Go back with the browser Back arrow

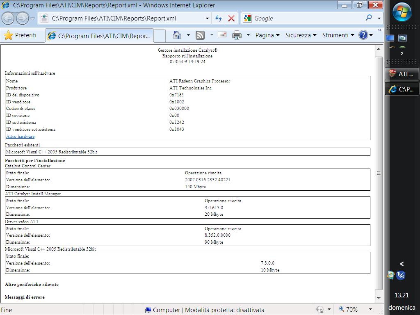8,18
